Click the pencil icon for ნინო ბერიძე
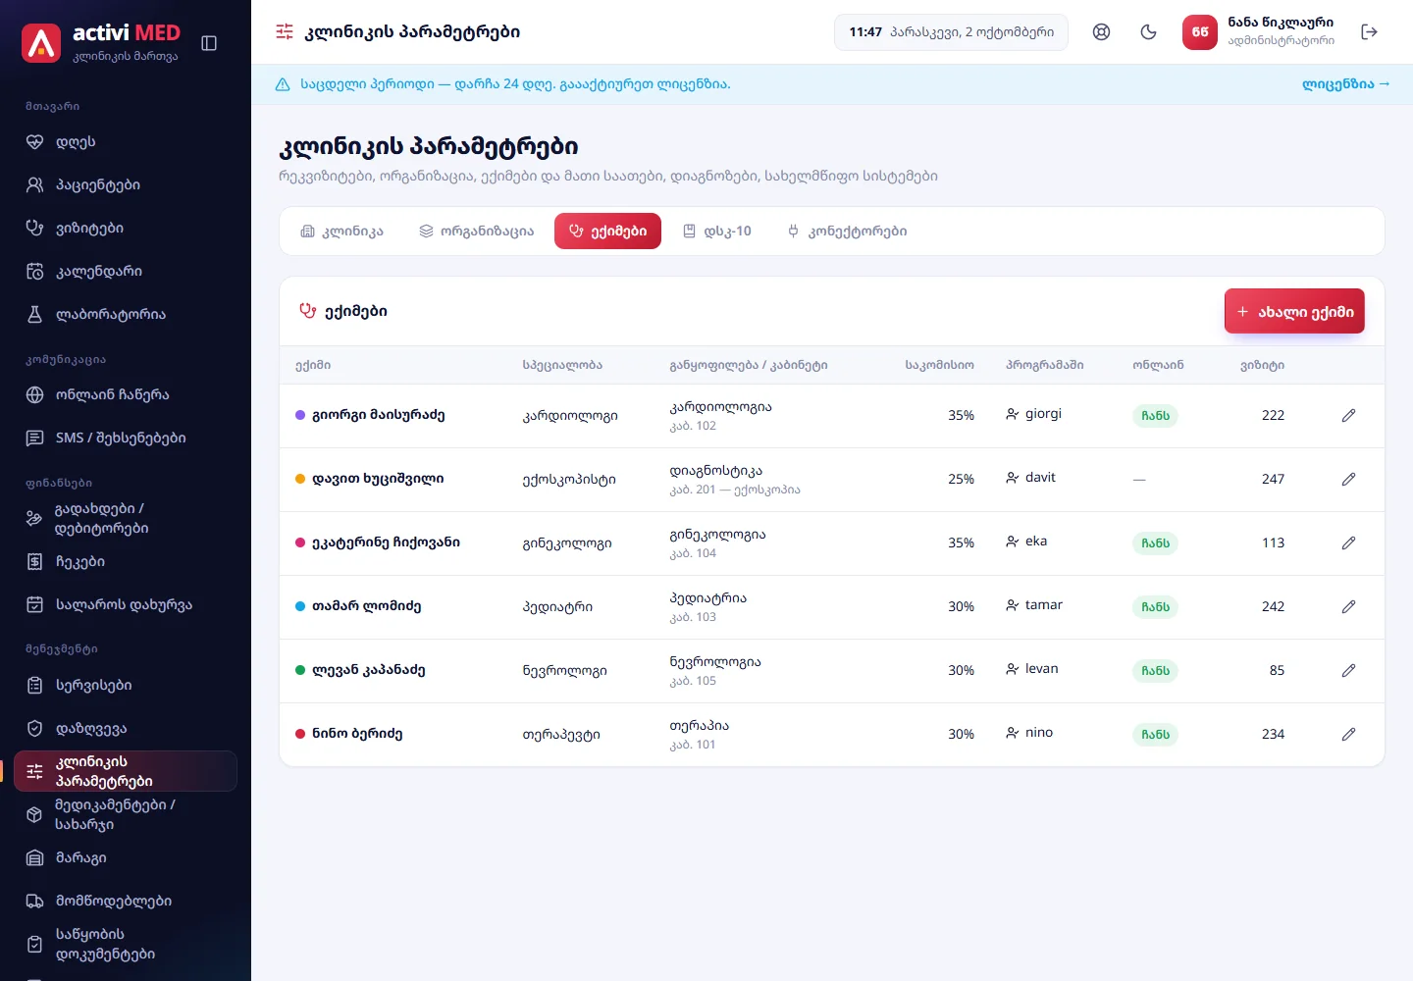Screen dimensions: 1413x981 (1348, 735)
